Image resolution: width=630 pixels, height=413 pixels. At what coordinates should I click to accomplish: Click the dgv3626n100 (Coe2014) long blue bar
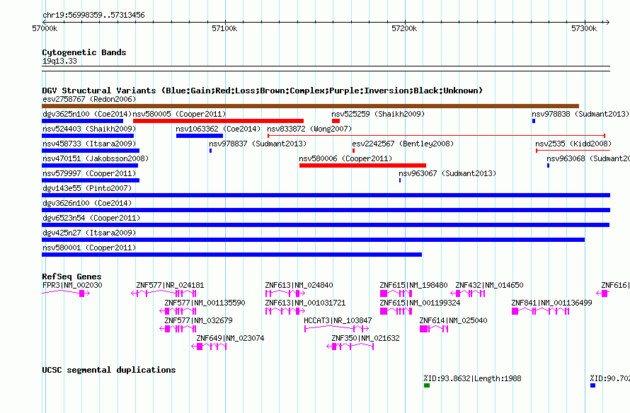(x=326, y=210)
